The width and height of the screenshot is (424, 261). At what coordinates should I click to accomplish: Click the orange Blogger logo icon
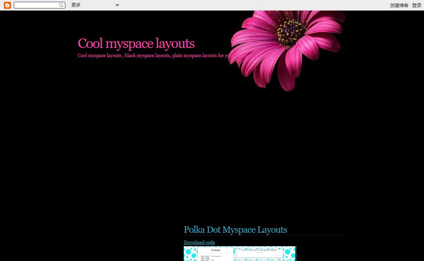[x=7, y=5]
